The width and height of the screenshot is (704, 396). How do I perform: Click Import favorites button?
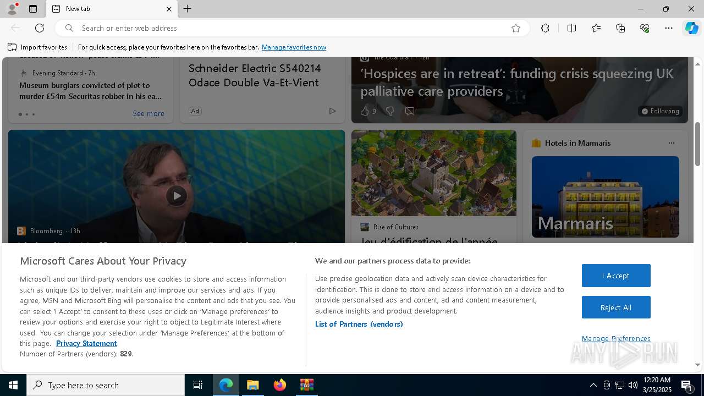(x=37, y=47)
